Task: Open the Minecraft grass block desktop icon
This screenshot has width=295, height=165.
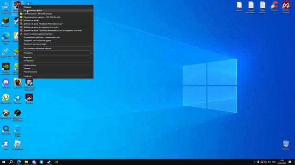Action: [6, 22]
